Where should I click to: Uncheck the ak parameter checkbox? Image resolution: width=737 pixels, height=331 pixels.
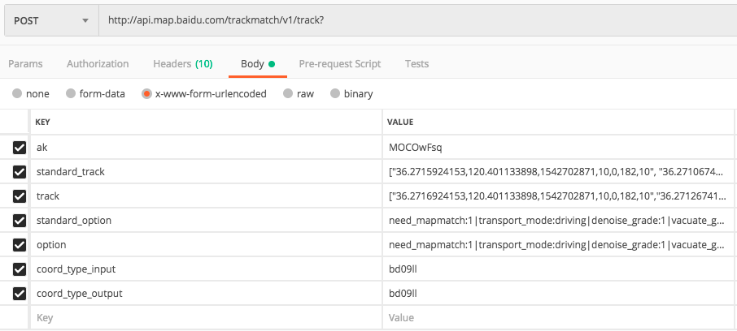(20, 148)
